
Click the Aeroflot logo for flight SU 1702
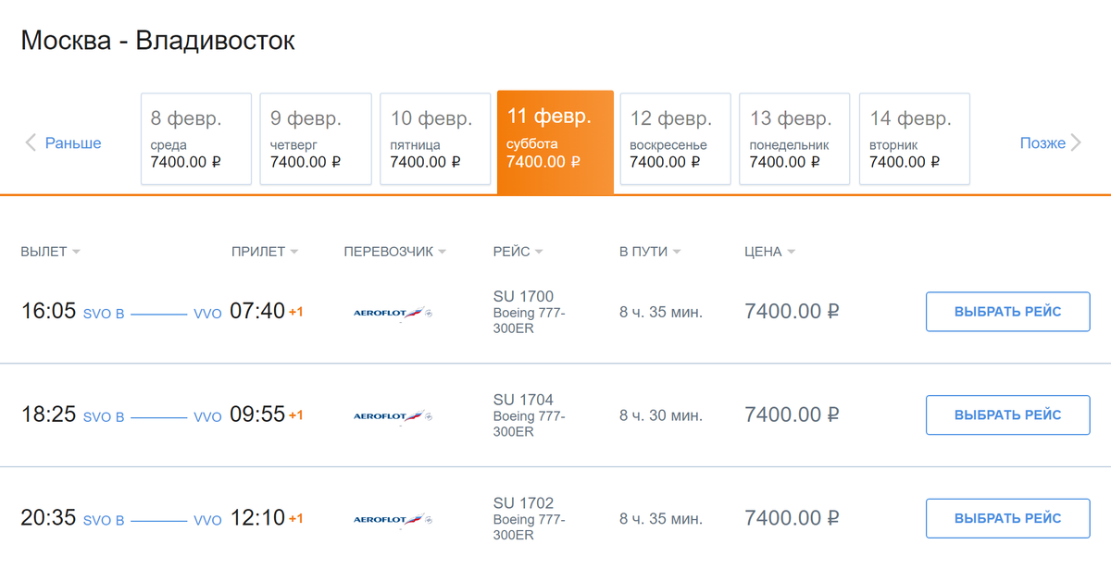[x=393, y=519]
